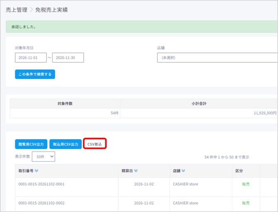The height and width of the screenshot is (212, 278).
Task: Click 取込用CSV出力 button
Action: click(66, 144)
